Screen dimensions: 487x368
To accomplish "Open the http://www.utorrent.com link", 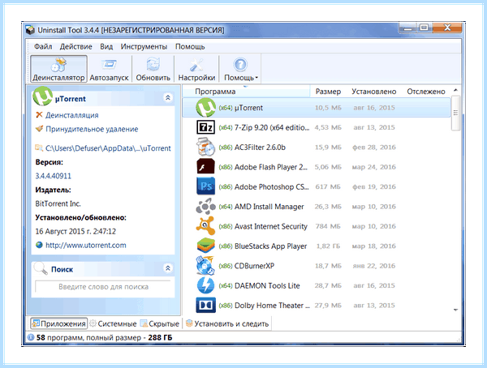I will point(86,245).
